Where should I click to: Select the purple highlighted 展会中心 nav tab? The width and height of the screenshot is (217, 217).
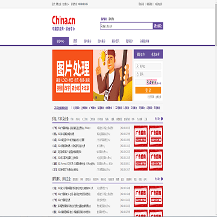pos(60,42)
